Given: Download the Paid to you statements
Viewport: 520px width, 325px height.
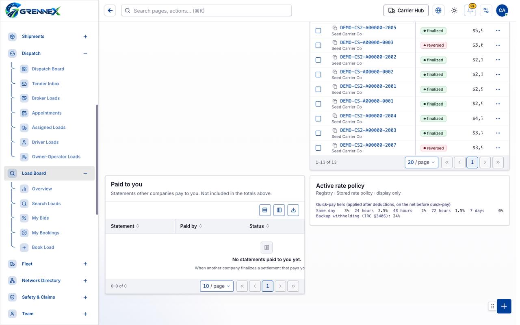Looking at the screenshot, I should pyautogui.click(x=293, y=210).
